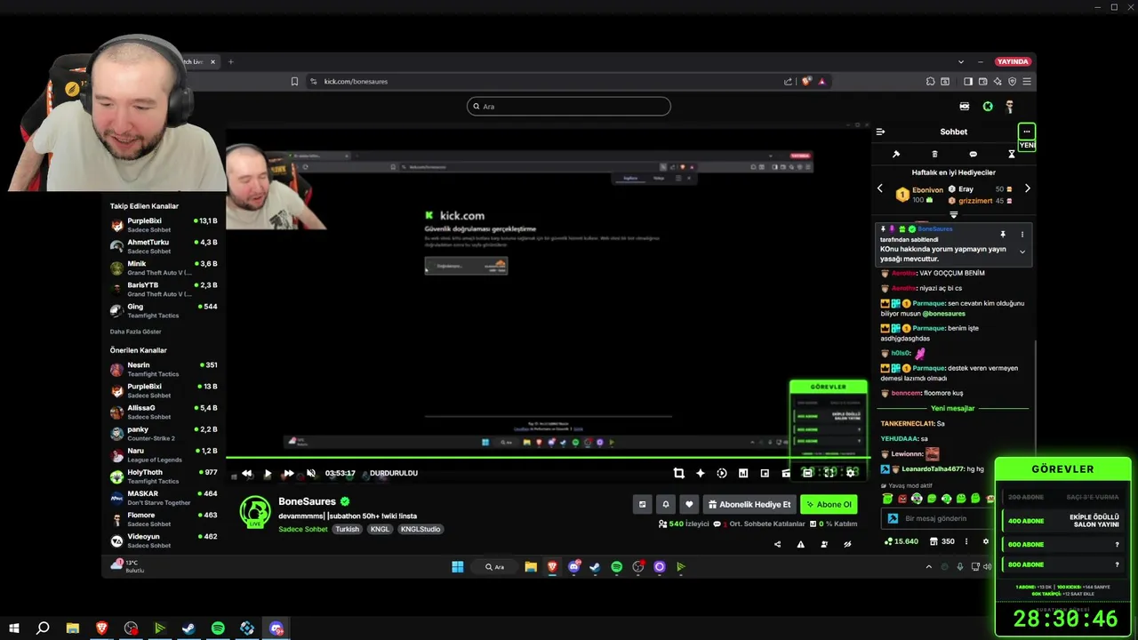This screenshot has width=1138, height=640.
Task: Click the square icon left of the bell
Action: pos(642,504)
